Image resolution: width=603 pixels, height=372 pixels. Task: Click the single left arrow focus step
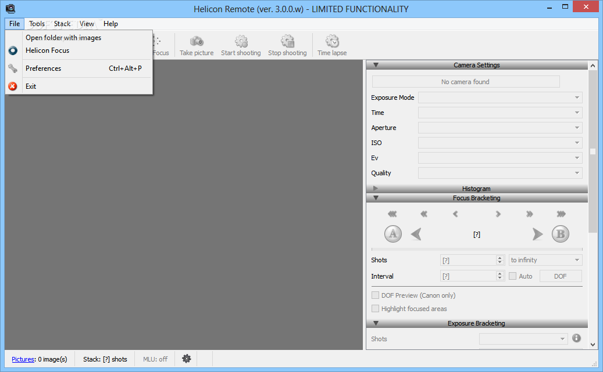pos(455,214)
